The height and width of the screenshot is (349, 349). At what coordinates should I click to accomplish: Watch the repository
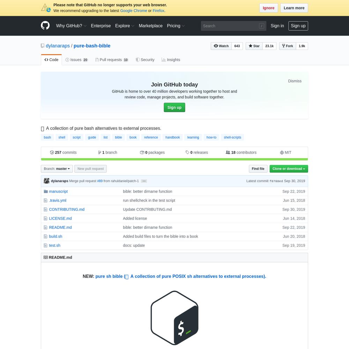pyautogui.click(x=221, y=46)
